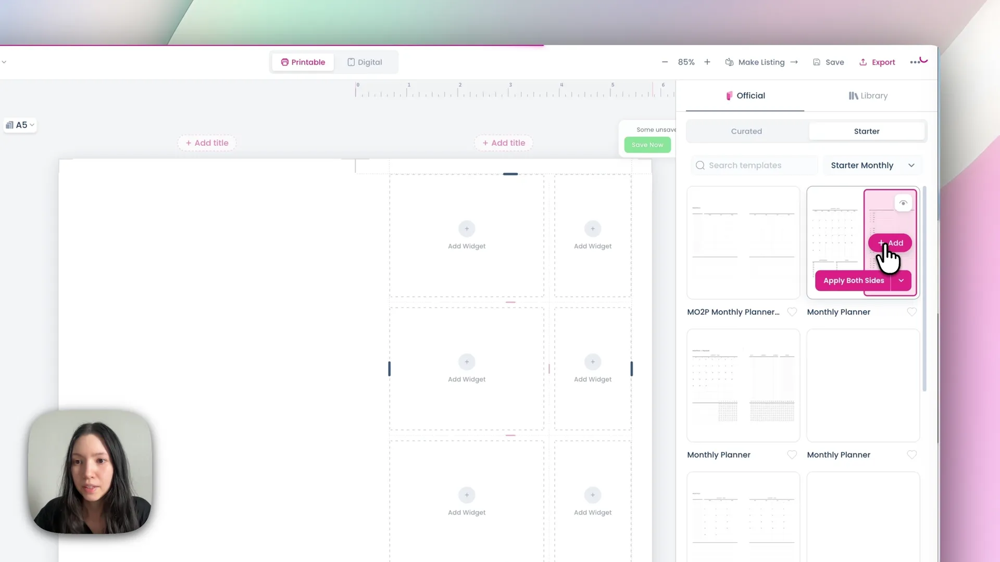Click the search magnifier icon

[x=700, y=165]
